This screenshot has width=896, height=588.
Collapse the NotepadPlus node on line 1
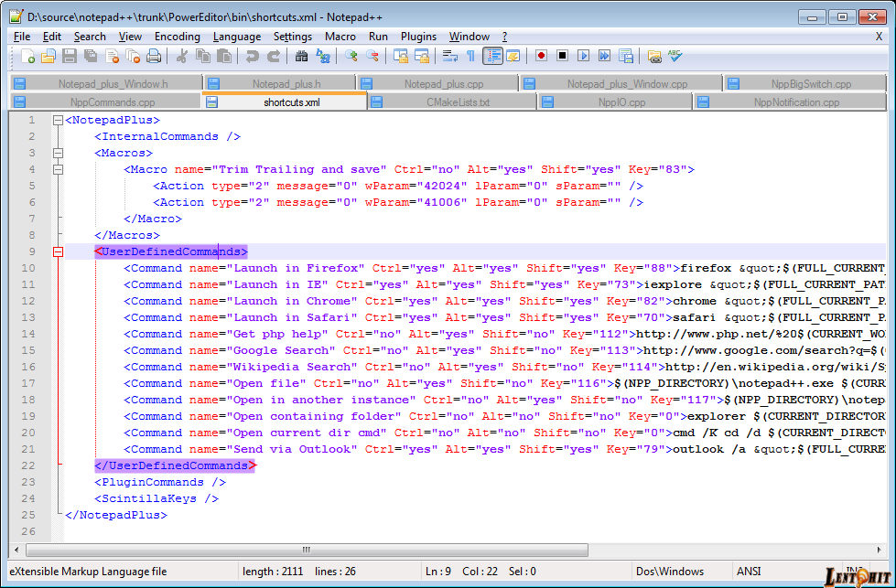point(58,121)
